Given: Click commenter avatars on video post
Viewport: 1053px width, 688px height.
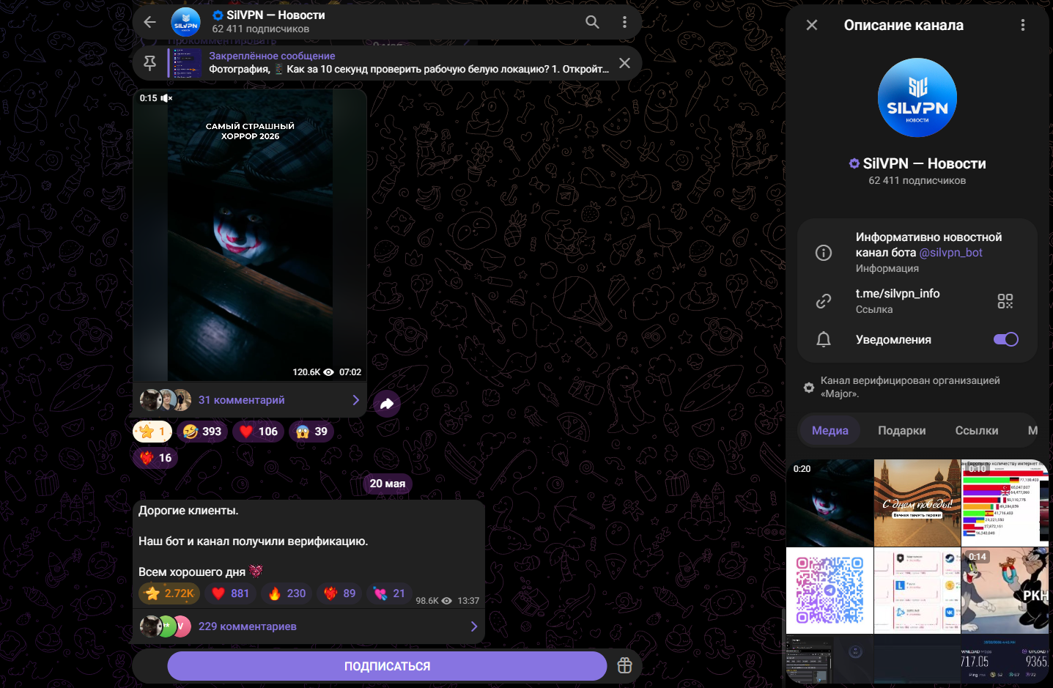Looking at the screenshot, I should coord(166,400).
